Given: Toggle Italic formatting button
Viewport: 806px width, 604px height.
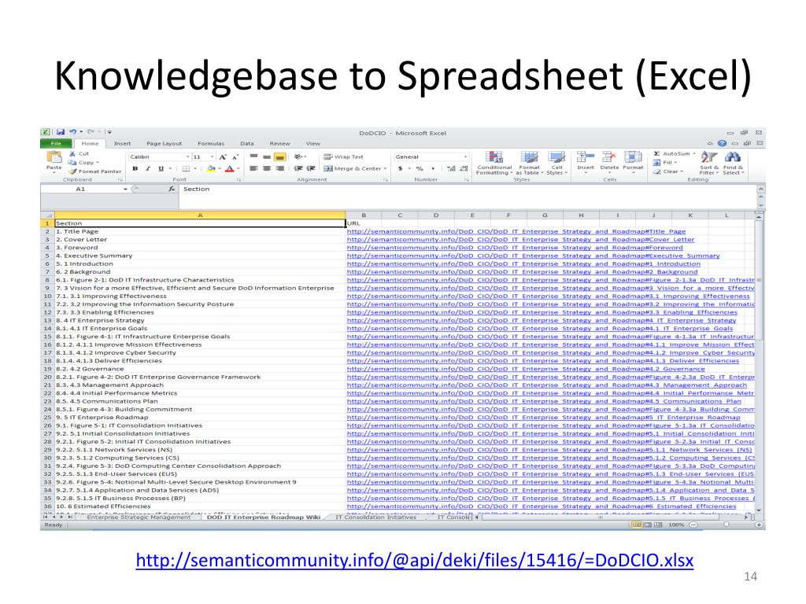Looking at the screenshot, I should coord(148,168).
